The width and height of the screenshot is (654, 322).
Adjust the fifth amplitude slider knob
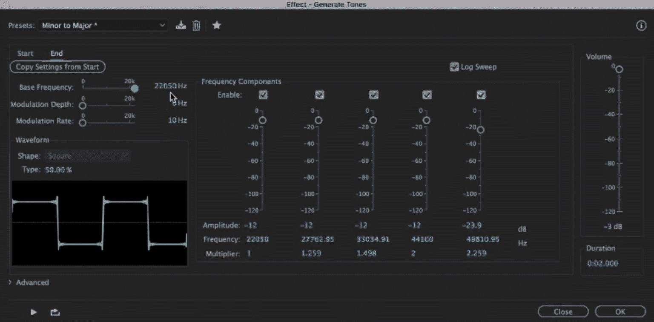[x=480, y=130]
